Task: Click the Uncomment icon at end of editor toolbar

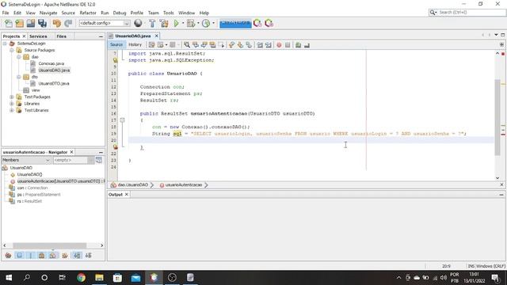Action: click(x=307, y=45)
